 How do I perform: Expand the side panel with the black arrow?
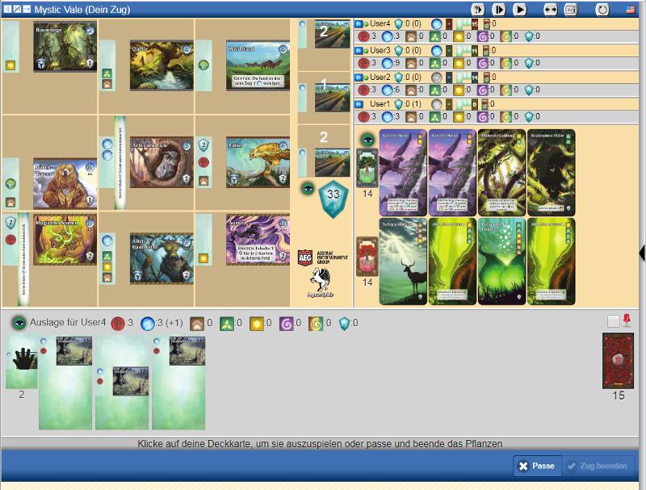point(641,253)
